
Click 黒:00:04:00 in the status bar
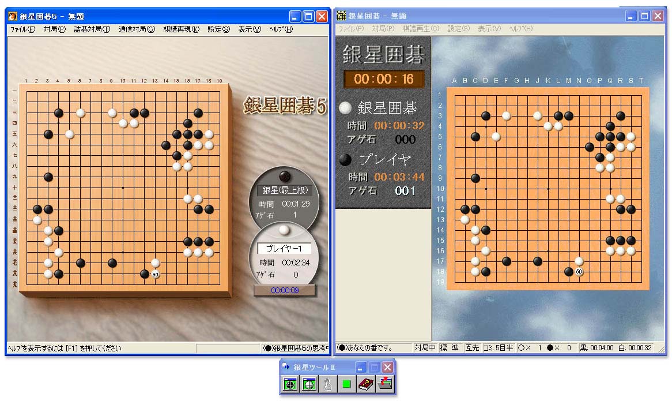(x=597, y=348)
